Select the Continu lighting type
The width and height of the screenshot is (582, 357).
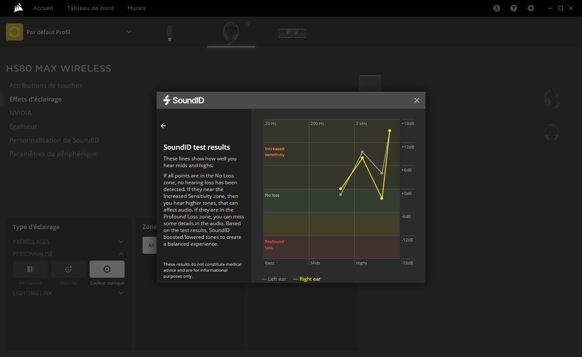pos(69,270)
